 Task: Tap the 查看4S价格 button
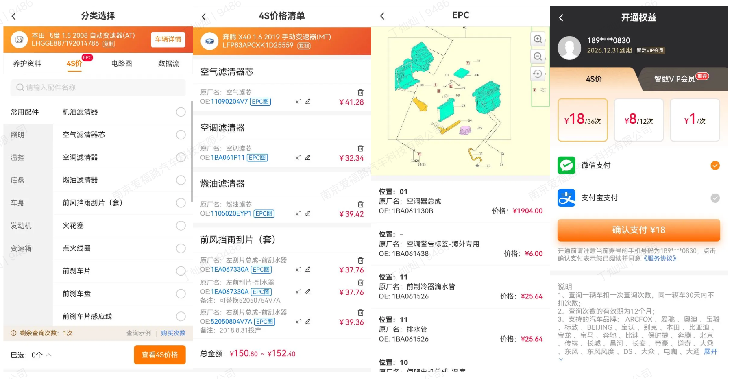coord(160,355)
